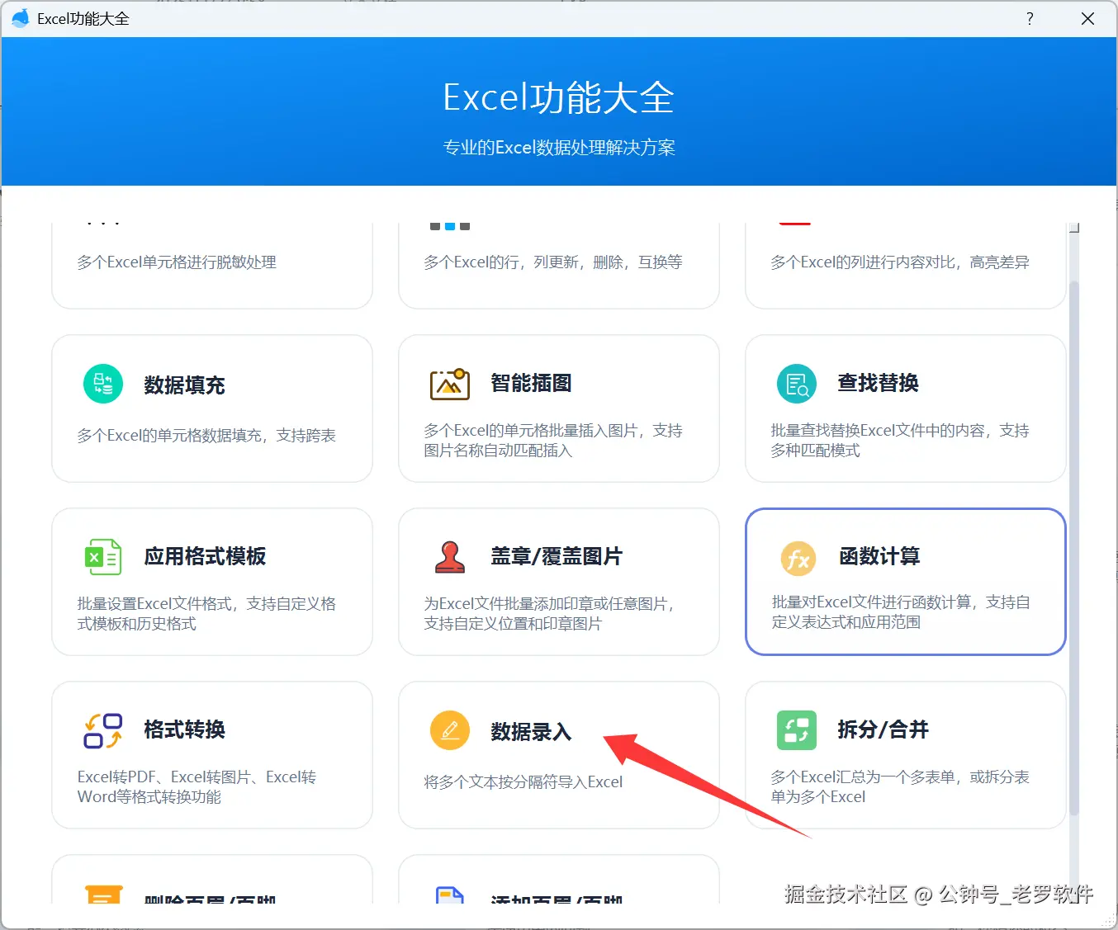
Task: Click the banner heading Excel功能大全
Action: click(x=559, y=97)
